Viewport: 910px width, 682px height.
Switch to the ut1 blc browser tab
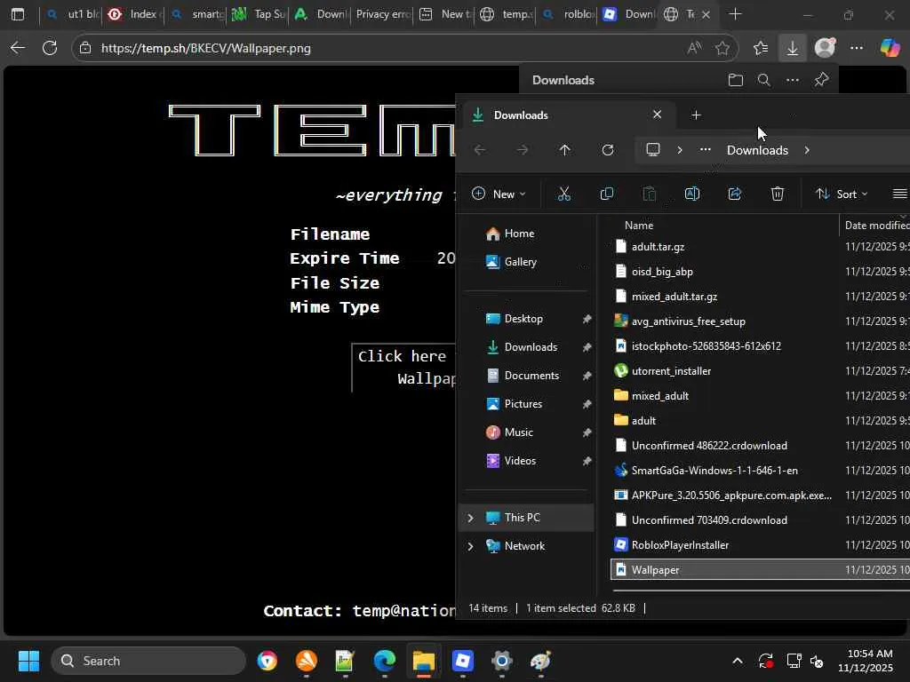tap(73, 14)
